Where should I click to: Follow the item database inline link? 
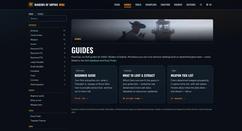tap(92, 61)
